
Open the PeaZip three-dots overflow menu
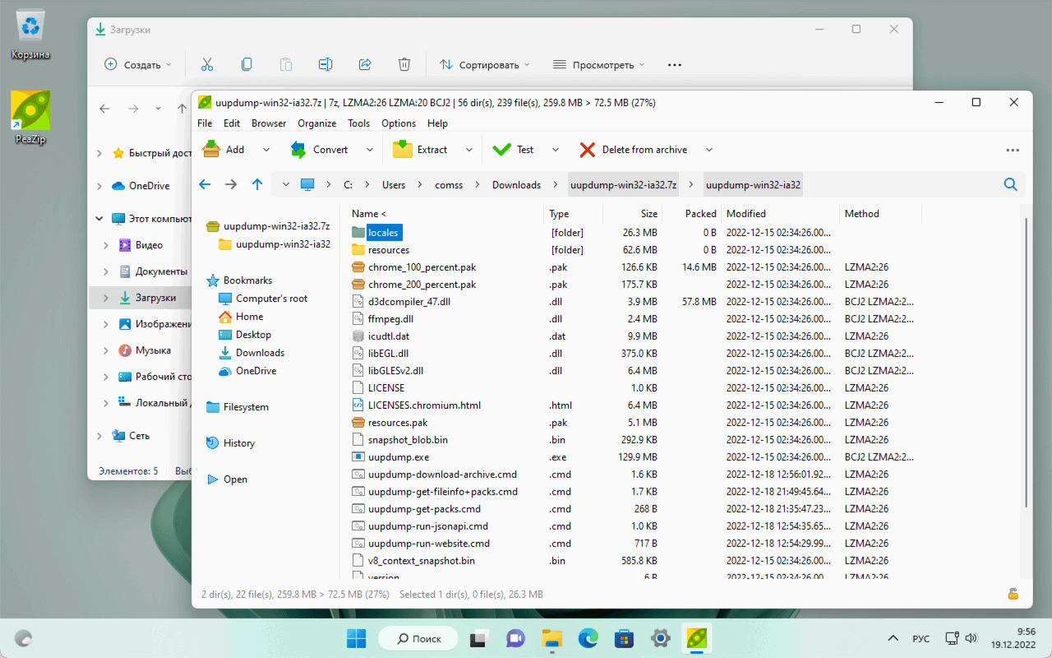tap(1013, 150)
